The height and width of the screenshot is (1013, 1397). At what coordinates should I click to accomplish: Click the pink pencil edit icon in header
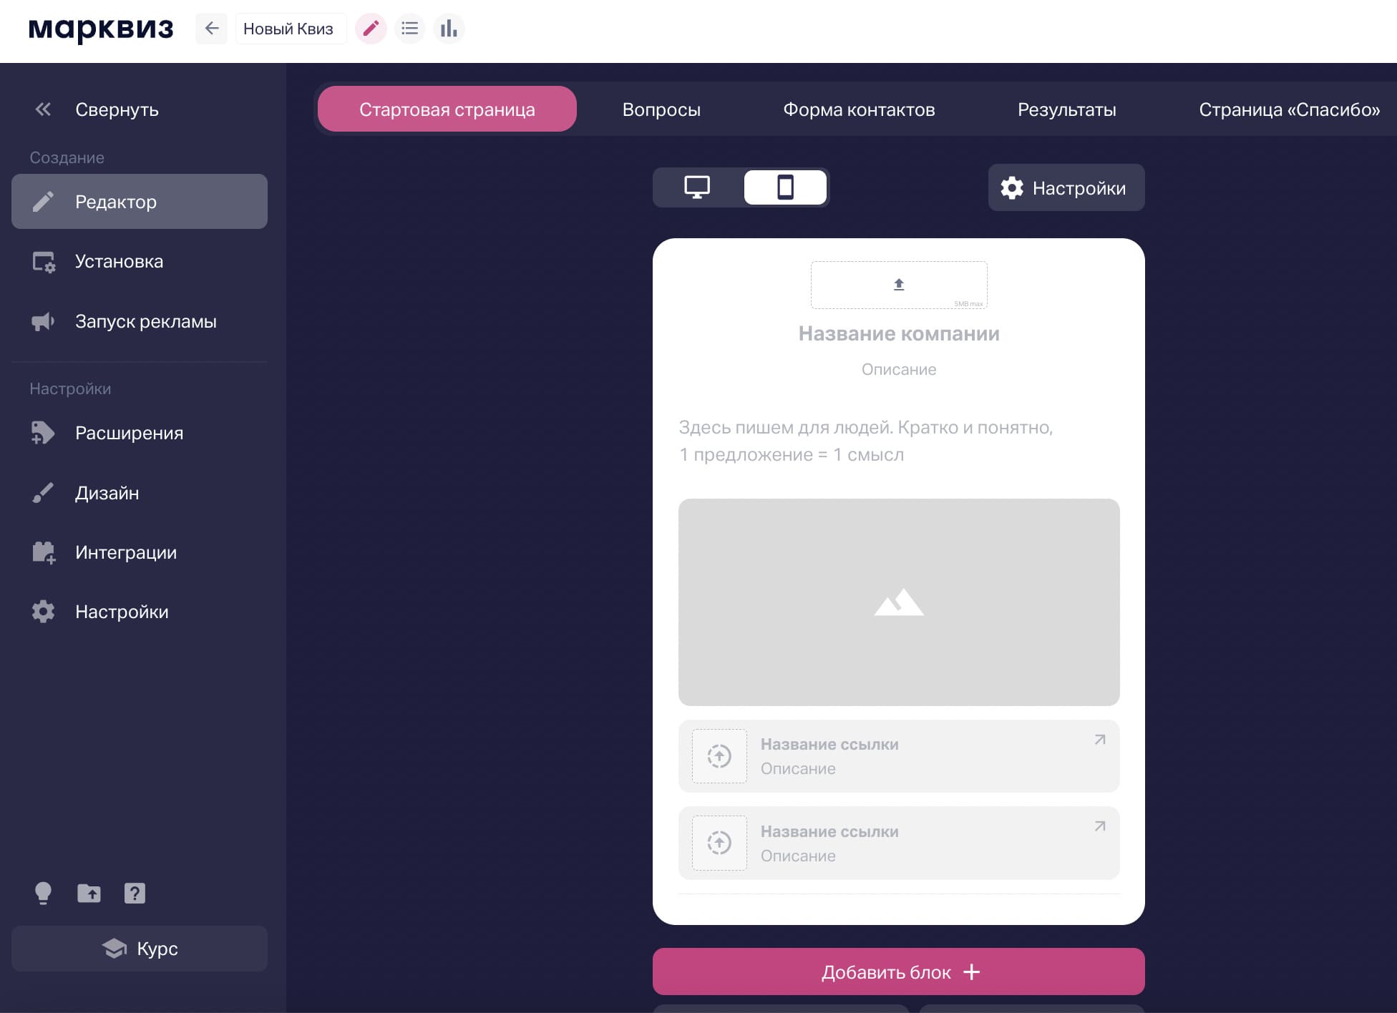click(371, 29)
